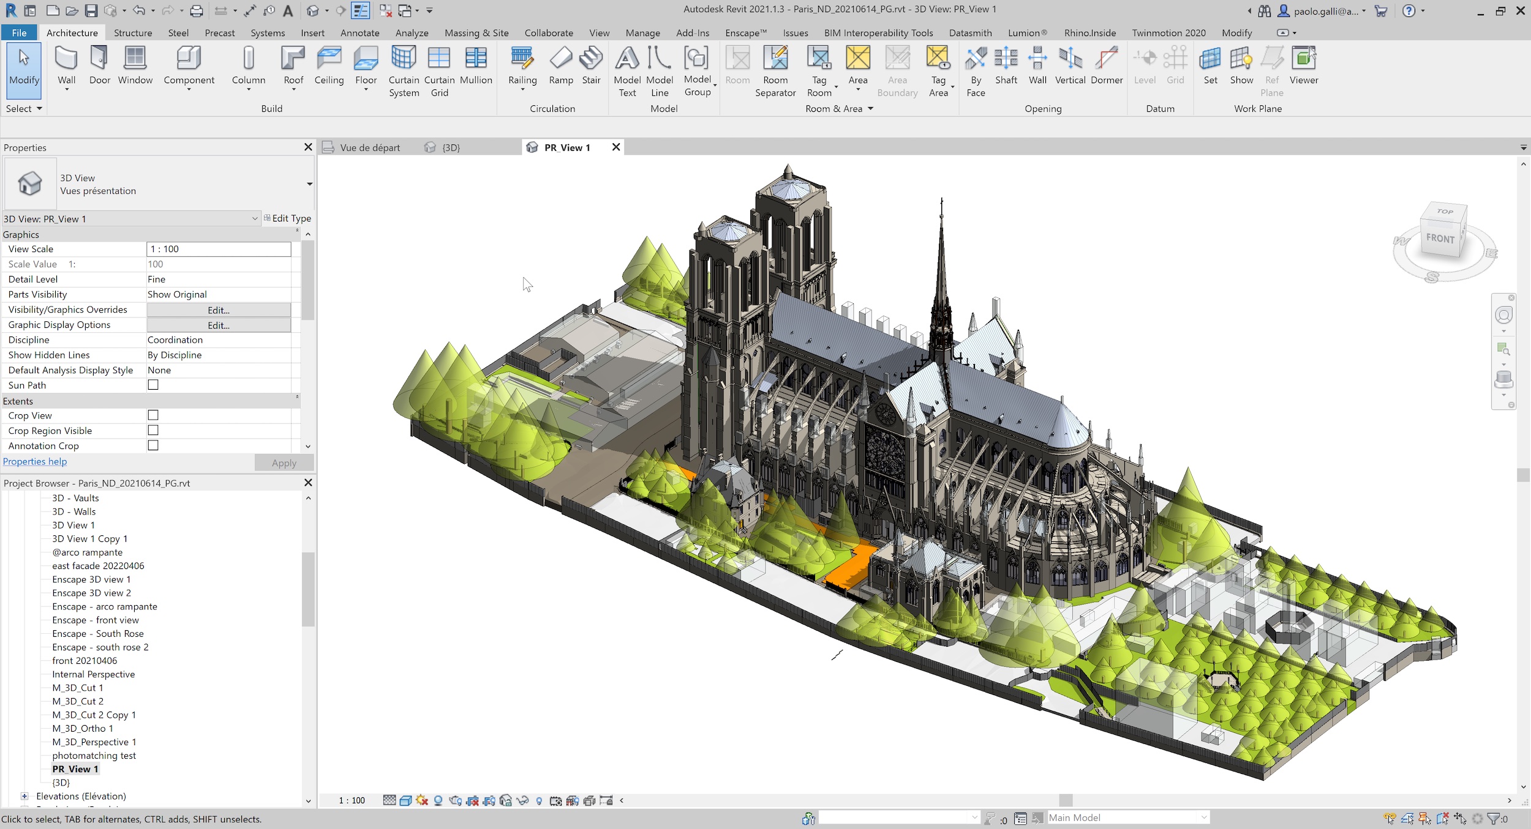Viewport: 1531px width, 829px height.
Task: Open the Massing & Site ribbon tab
Action: (x=476, y=33)
